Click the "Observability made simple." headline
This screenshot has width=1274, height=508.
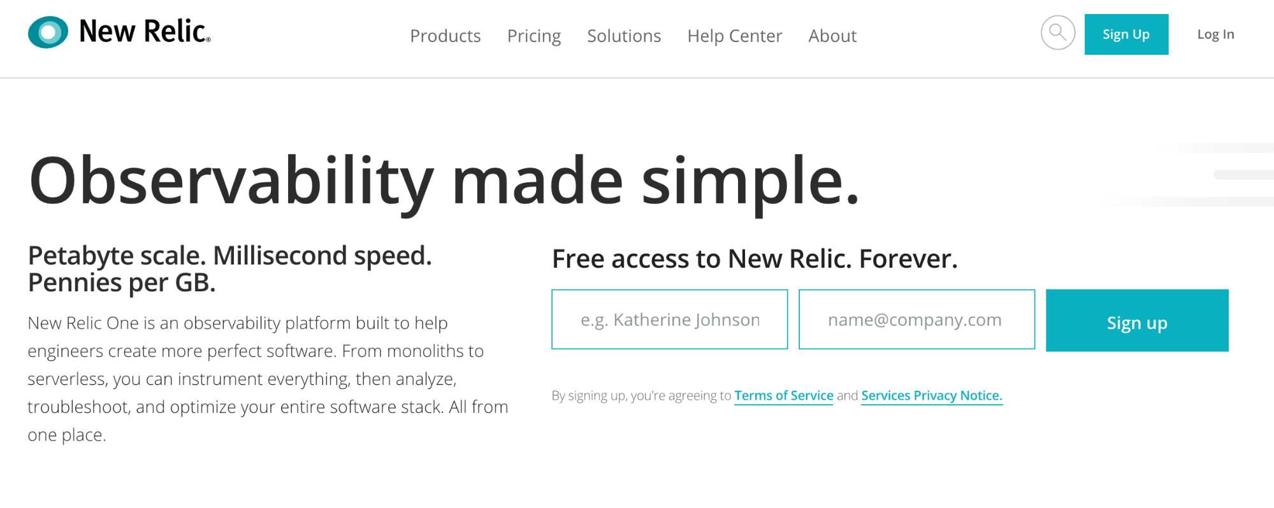point(444,181)
